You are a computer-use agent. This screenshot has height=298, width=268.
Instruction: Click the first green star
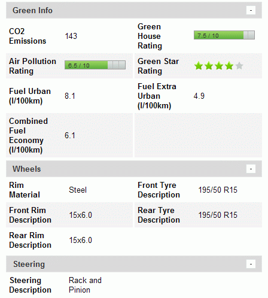point(199,66)
